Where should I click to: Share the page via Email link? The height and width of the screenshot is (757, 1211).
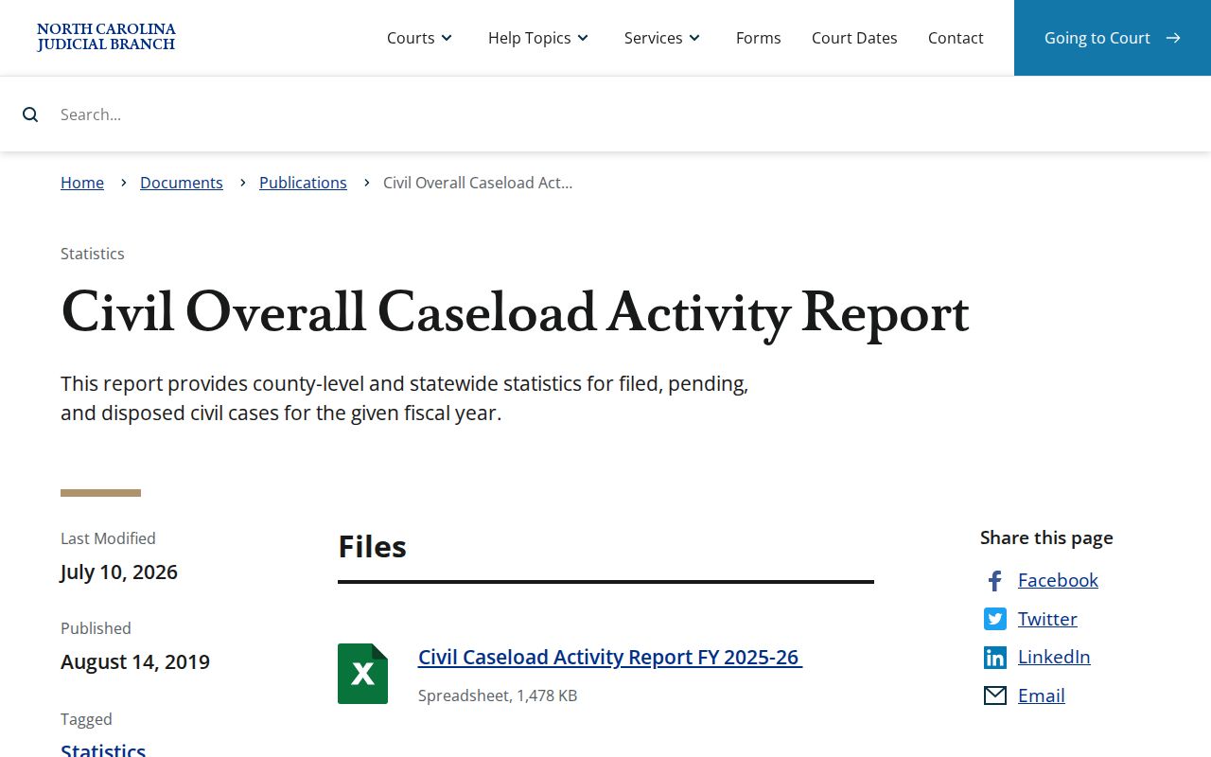click(1042, 695)
